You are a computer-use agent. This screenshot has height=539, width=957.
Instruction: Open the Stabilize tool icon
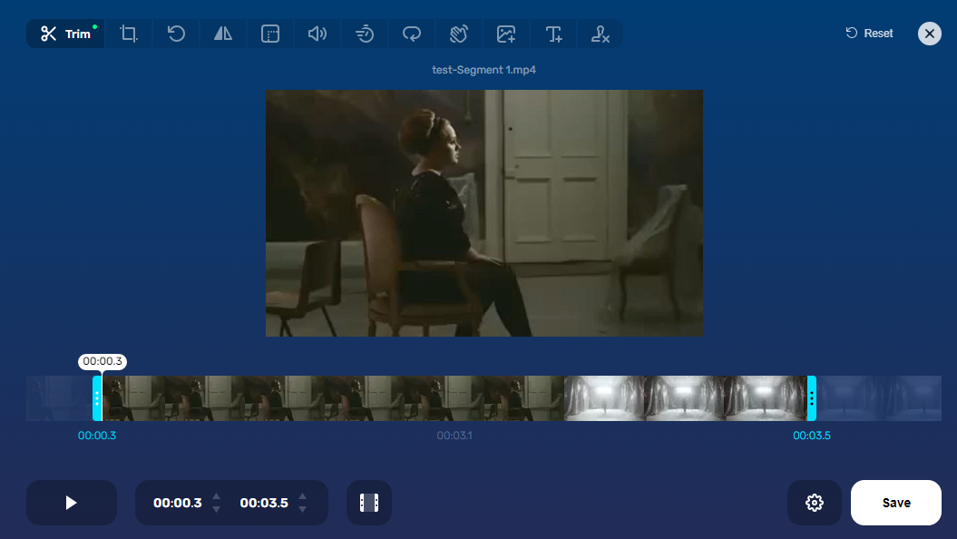(458, 34)
